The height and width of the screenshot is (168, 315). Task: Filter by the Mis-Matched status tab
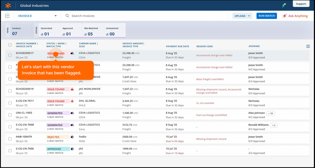[x=93, y=31]
